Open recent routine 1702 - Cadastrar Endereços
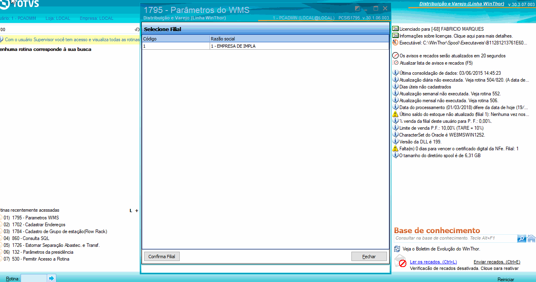The image size is (536, 282). (x=39, y=225)
